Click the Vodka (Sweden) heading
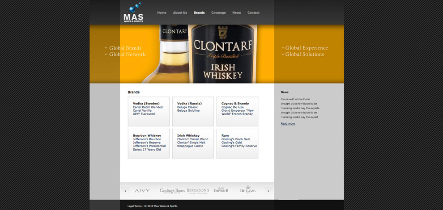Image resolution: width=443 pixels, height=210 pixels. (x=146, y=104)
